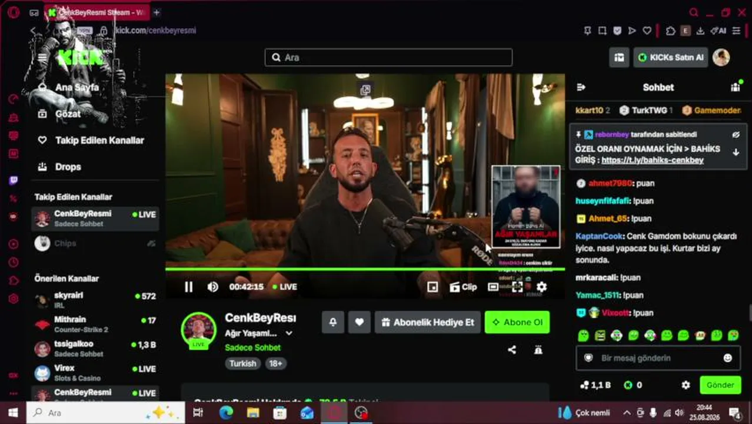The image size is (752, 424).
Task: Report the channel via siren icon
Action: [x=538, y=350]
